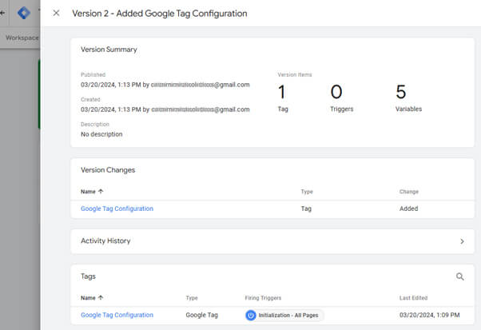Click the Version 2 panel title

tap(160, 14)
